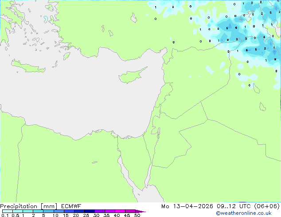This screenshot has height=217, width=281.
Task: Click the 'ECMWF' model label
Action: (x=71, y=206)
